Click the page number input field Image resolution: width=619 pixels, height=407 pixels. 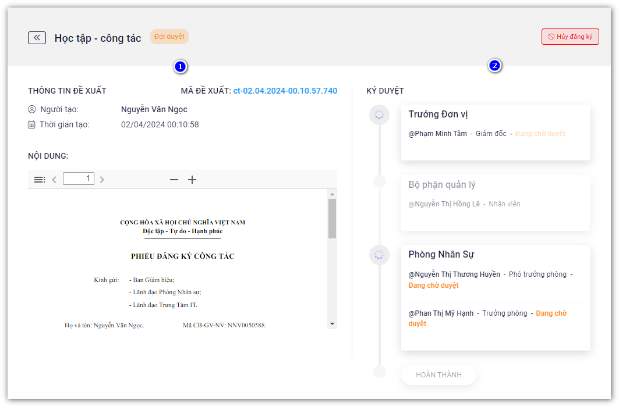(79, 178)
